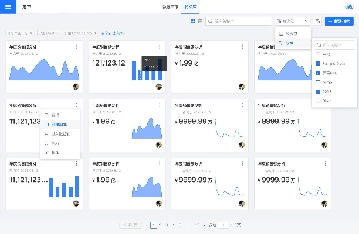359x234 pixels.
Task: Click the filter icon beside sort dropdown
Action: coord(318,21)
